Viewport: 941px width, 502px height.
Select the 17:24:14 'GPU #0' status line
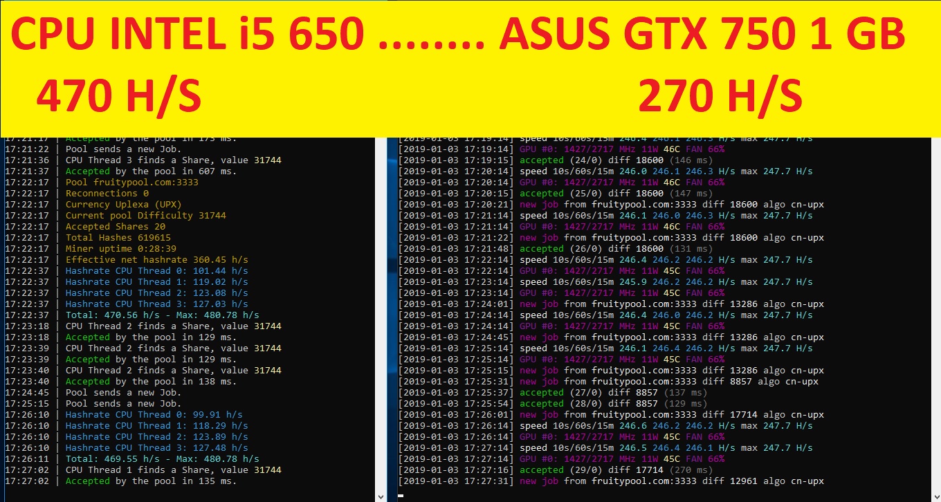[x=561, y=326]
